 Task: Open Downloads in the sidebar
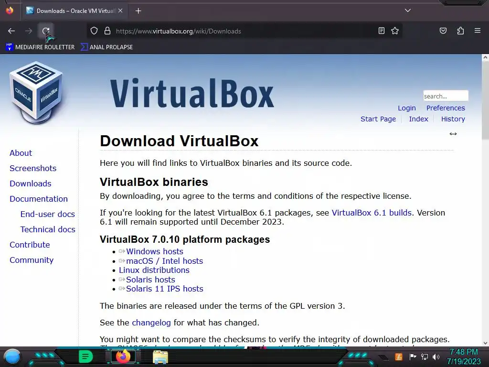pyautogui.click(x=30, y=183)
